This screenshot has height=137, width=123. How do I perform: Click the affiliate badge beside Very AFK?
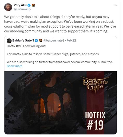(x=33, y=5)
